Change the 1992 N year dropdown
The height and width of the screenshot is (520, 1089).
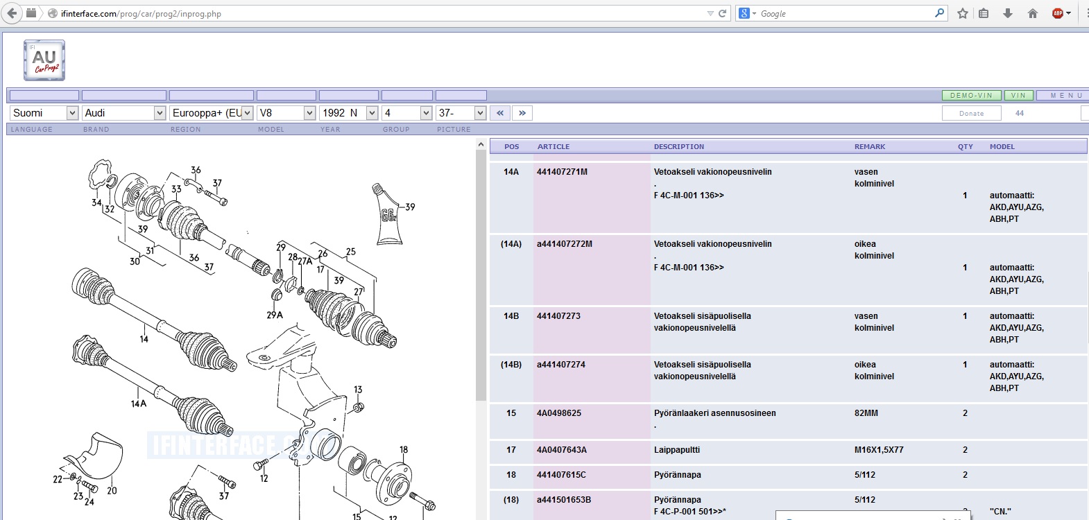[349, 113]
